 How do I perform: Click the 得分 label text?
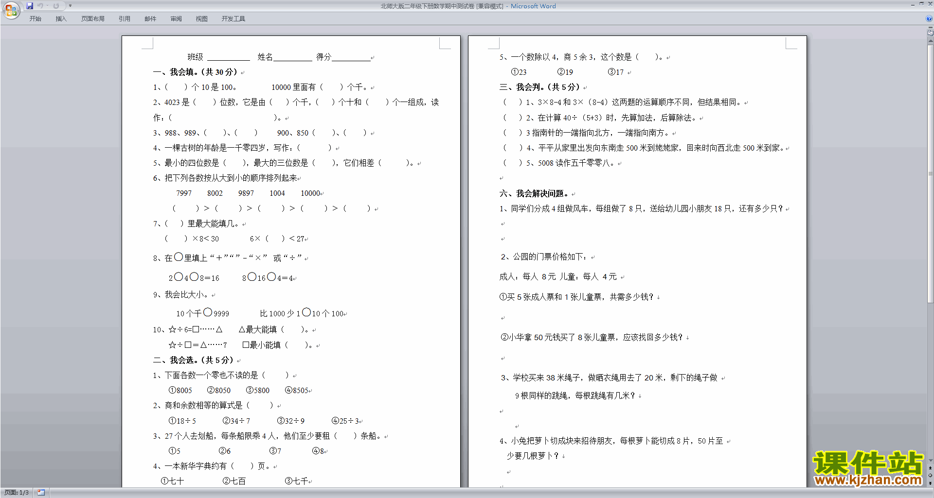[323, 57]
